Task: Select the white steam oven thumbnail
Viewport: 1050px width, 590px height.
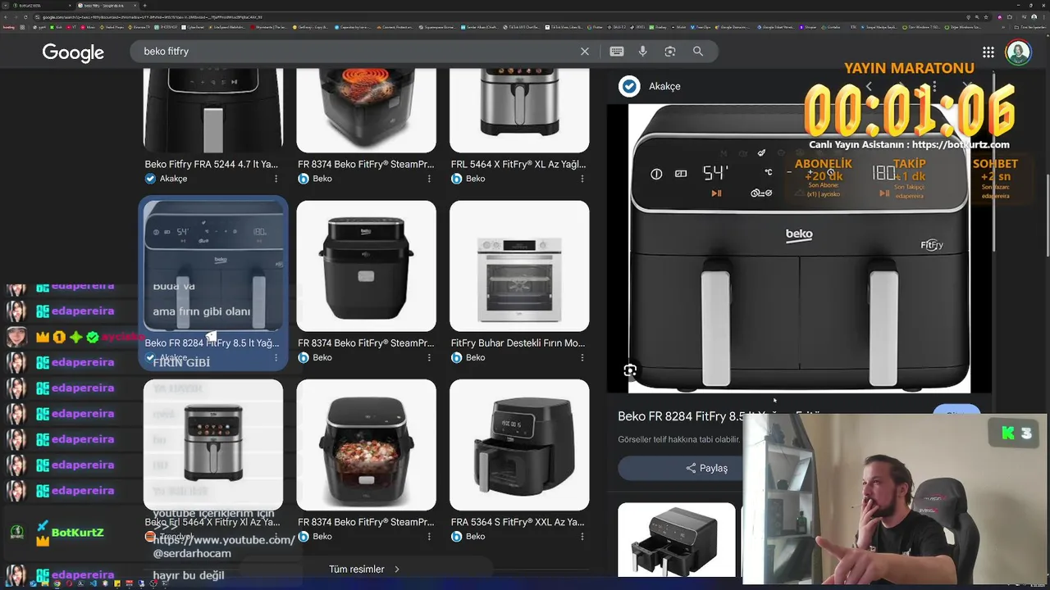Action: pos(519,266)
